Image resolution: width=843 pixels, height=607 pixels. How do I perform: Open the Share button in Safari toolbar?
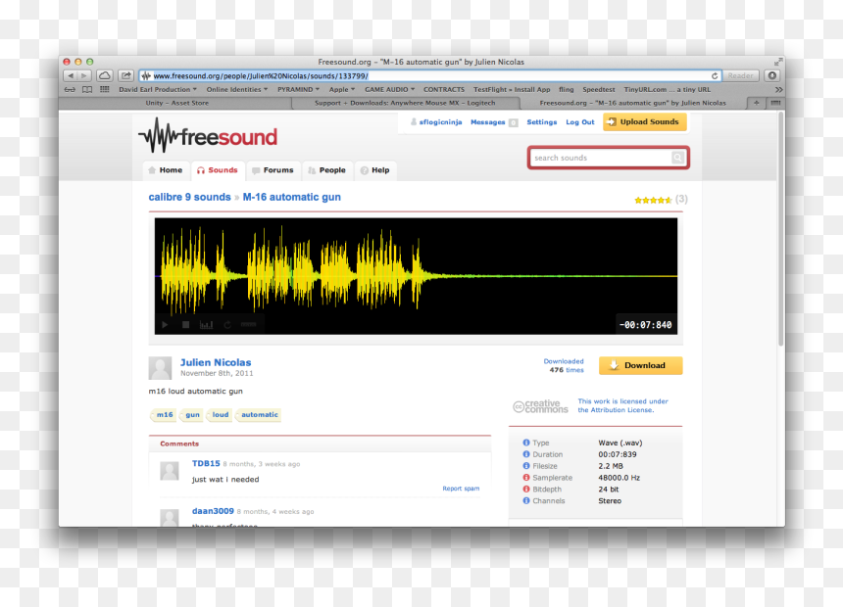pos(125,75)
